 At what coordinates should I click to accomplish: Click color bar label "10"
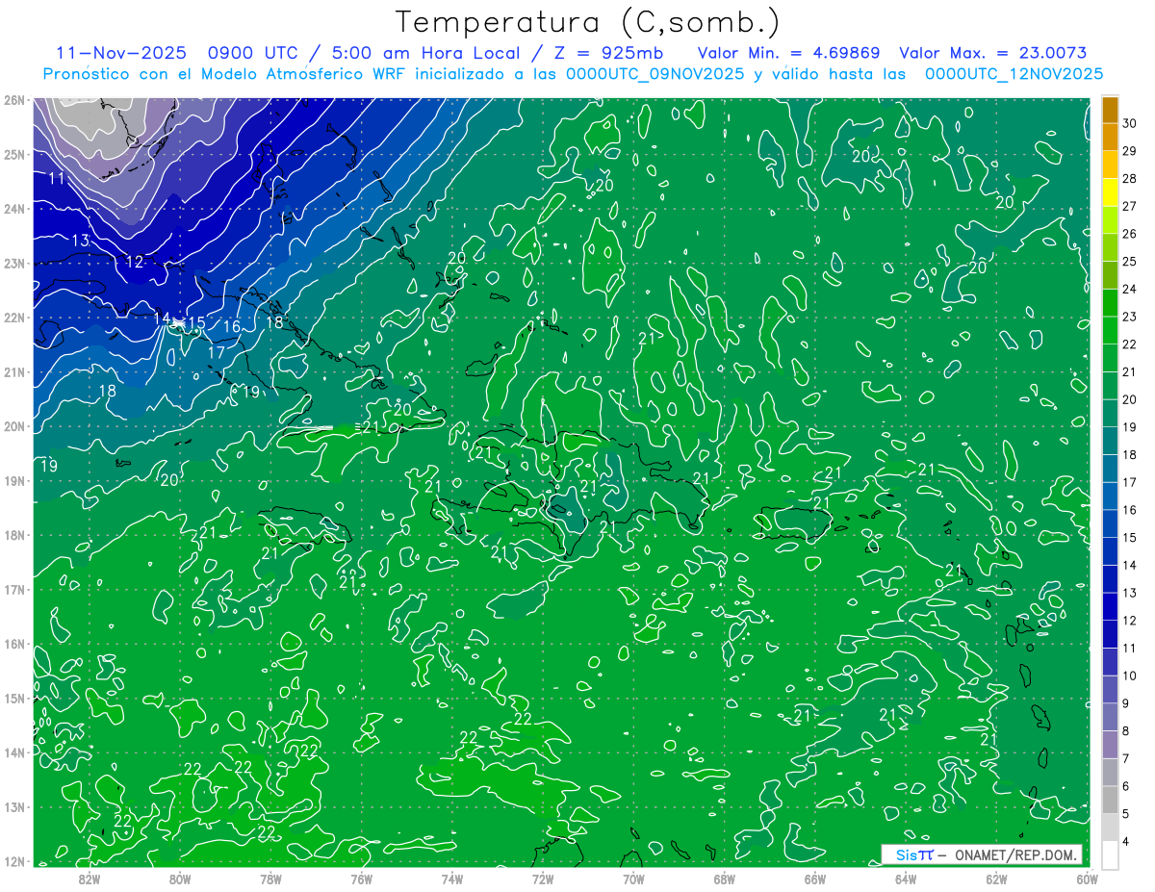[x=1130, y=675]
